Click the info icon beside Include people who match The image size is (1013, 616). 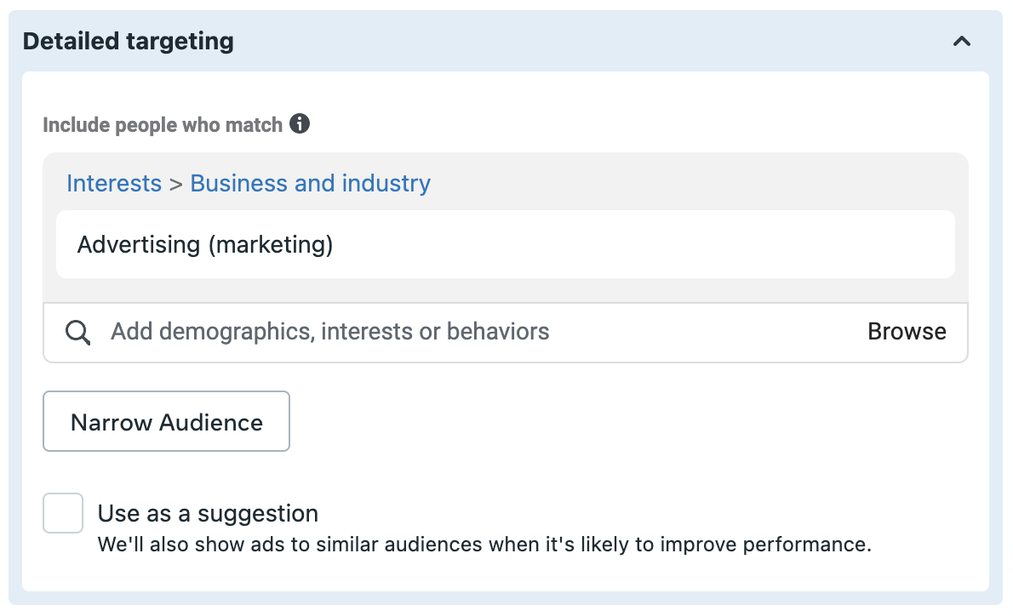coord(299,123)
